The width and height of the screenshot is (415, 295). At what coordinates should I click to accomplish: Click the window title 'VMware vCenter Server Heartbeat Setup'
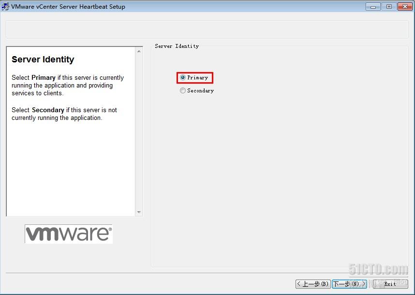pyautogui.click(x=68, y=7)
